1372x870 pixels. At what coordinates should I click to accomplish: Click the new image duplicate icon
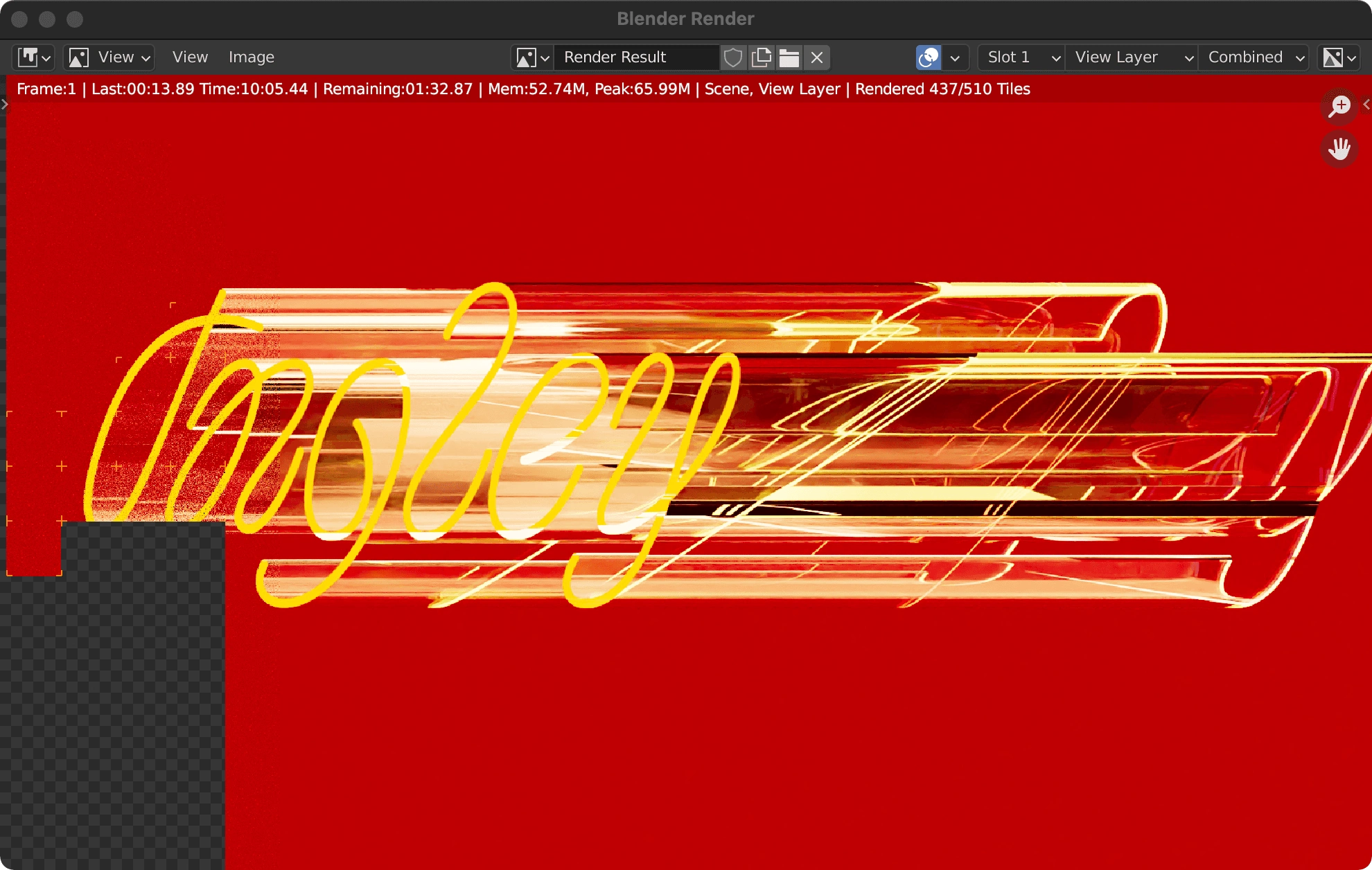click(x=762, y=57)
